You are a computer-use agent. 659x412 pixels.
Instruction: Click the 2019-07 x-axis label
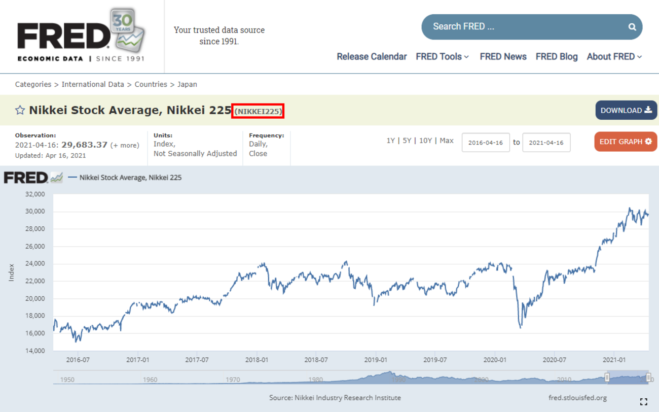(435, 360)
